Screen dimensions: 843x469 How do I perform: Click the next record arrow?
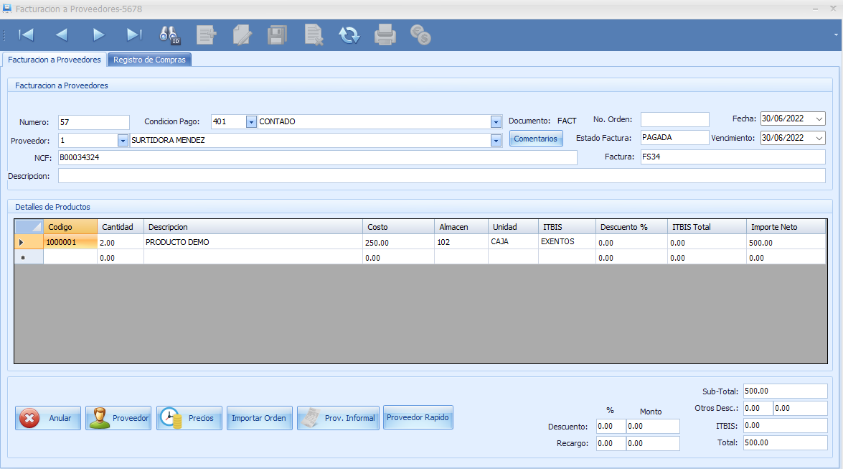tap(98, 34)
